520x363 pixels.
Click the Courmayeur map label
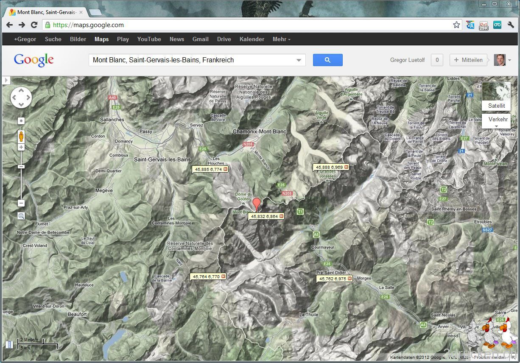tap(323, 247)
